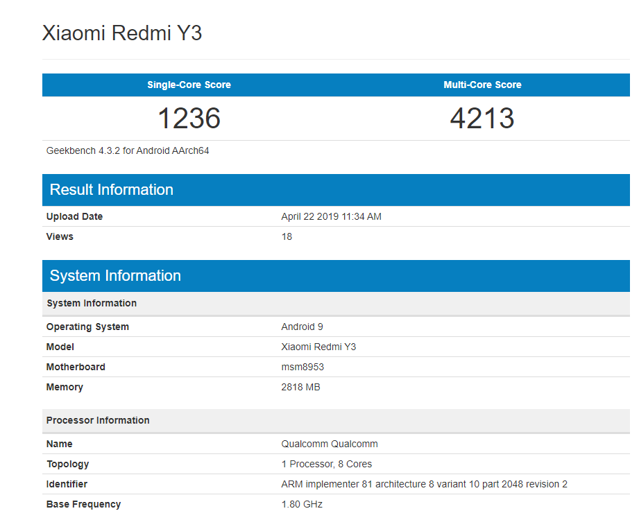This screenshot has width=639, height=520.
Task: Select the Motherboard label
Action: (76, 367)
